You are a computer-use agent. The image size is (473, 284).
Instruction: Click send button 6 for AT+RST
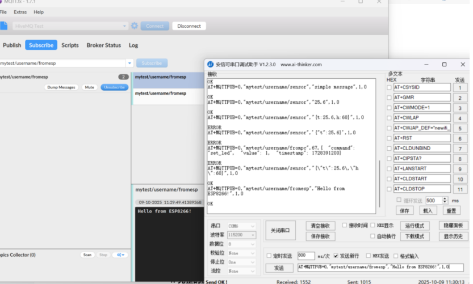460,138
